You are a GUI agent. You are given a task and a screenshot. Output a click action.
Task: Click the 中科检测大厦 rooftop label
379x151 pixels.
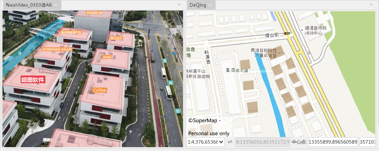pos(94,13)
